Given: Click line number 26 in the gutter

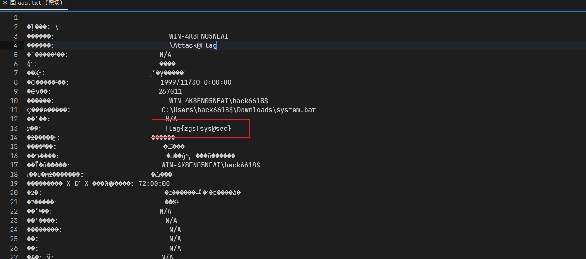Looking at the screenshot, I should tap(14, 248).
